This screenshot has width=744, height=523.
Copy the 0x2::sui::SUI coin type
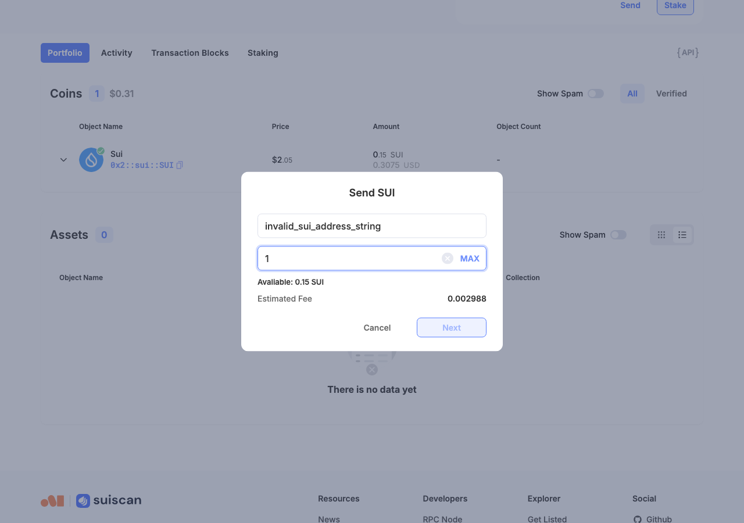[180, 165]
